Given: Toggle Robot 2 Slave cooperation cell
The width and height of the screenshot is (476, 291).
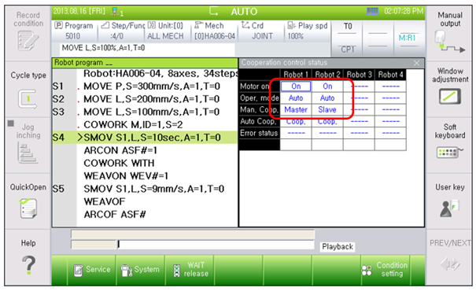Looking at the screenshot, I should [327, 110].
